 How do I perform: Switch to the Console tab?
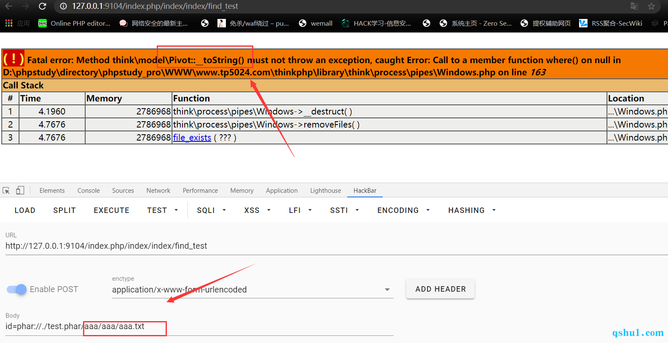pyautogui.click(x=89, y=191)
